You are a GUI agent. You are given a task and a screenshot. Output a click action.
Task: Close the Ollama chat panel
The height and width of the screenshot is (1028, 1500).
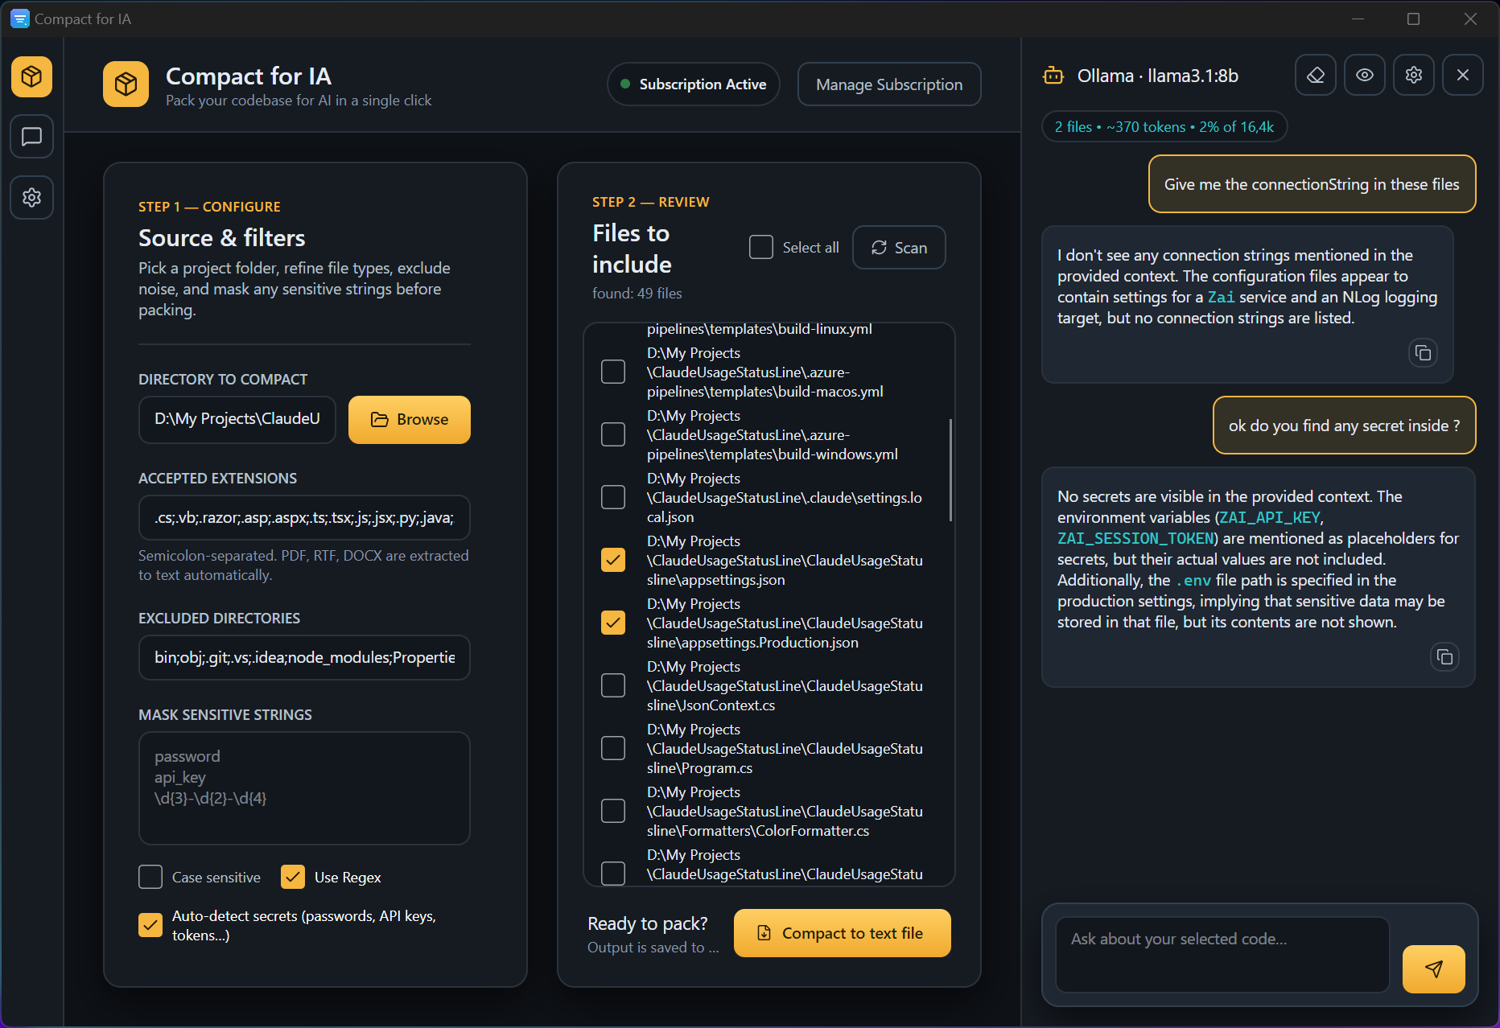coord(1463,75)
